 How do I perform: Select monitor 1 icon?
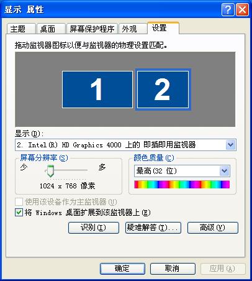click(97, 90)
